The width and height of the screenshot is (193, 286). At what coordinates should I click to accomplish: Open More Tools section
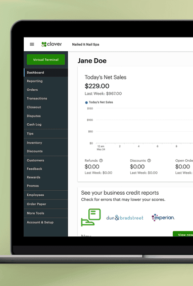[x=46, y=213]
